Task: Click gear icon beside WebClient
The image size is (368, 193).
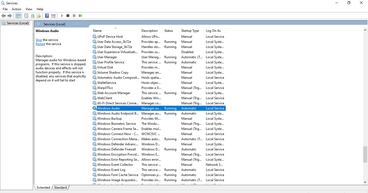Action: 94,98
